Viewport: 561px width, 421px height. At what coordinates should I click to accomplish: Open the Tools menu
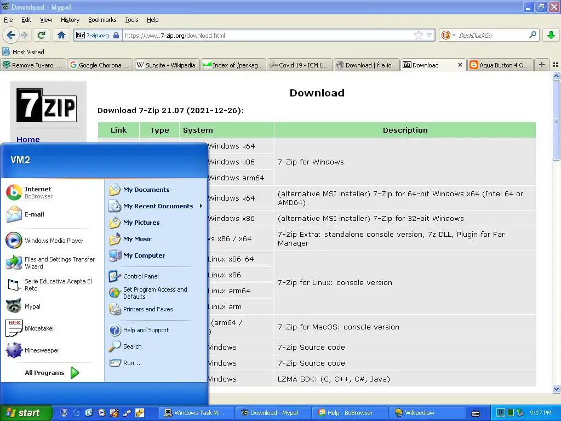[131, 20]
